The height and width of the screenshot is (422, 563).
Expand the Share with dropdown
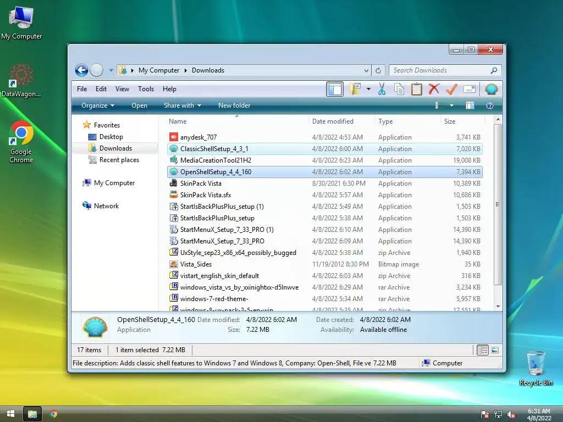click(183, 105)
